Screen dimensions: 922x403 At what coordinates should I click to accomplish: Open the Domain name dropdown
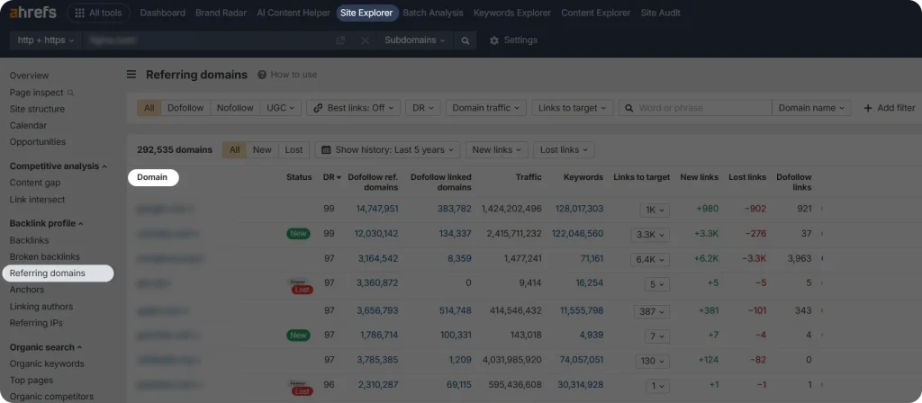811,108
